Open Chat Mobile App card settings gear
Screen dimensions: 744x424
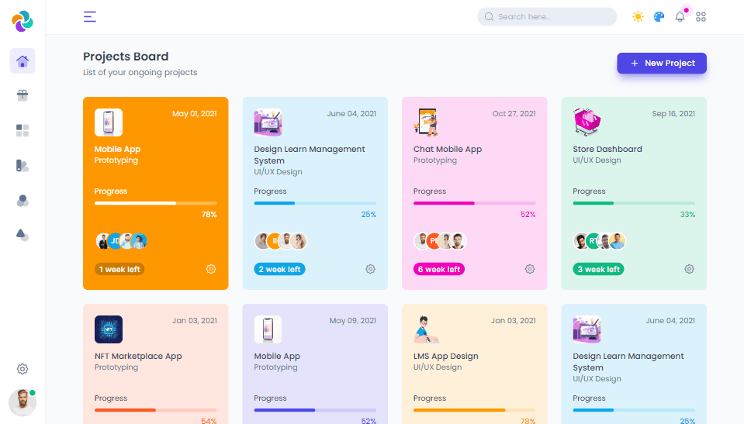point(530,269)
